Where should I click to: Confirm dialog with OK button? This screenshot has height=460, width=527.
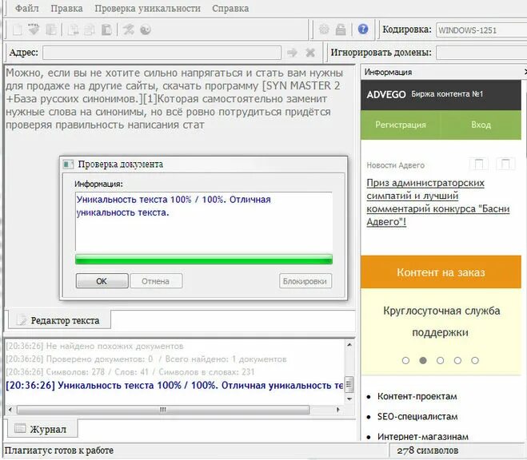pyautogui.click(x=102, y=281)
